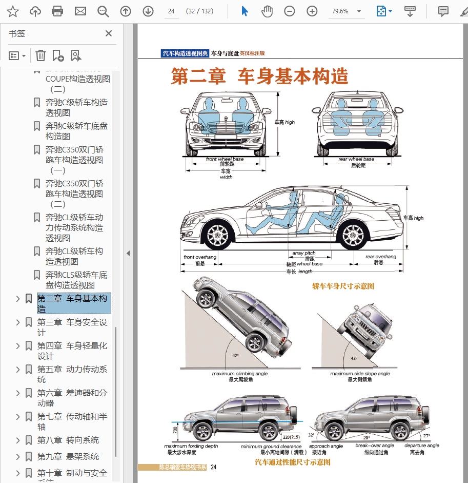Image resolution: width=468 pixels, height=483 pixels.
Task: Open bookmark 第八章 转向系统
Action: pos(68,440)
